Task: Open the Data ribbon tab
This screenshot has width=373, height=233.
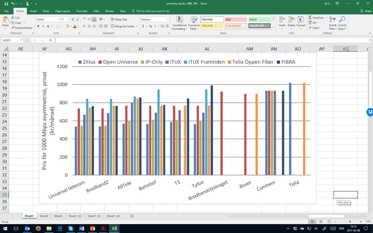Action: pyautogui.click(x=96, y=11)
